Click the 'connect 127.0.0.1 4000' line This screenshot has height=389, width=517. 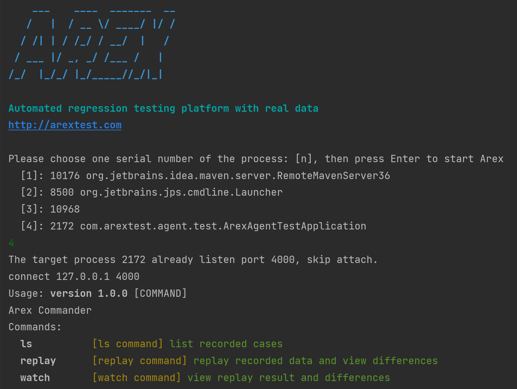click(74, 277)
